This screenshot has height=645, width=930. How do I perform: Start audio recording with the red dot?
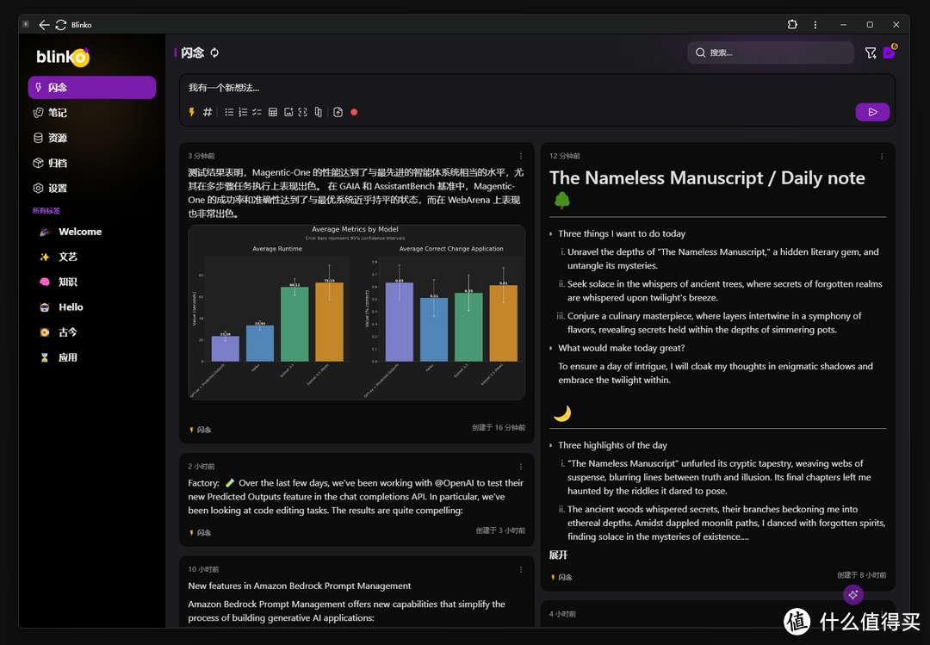point(354,112)
